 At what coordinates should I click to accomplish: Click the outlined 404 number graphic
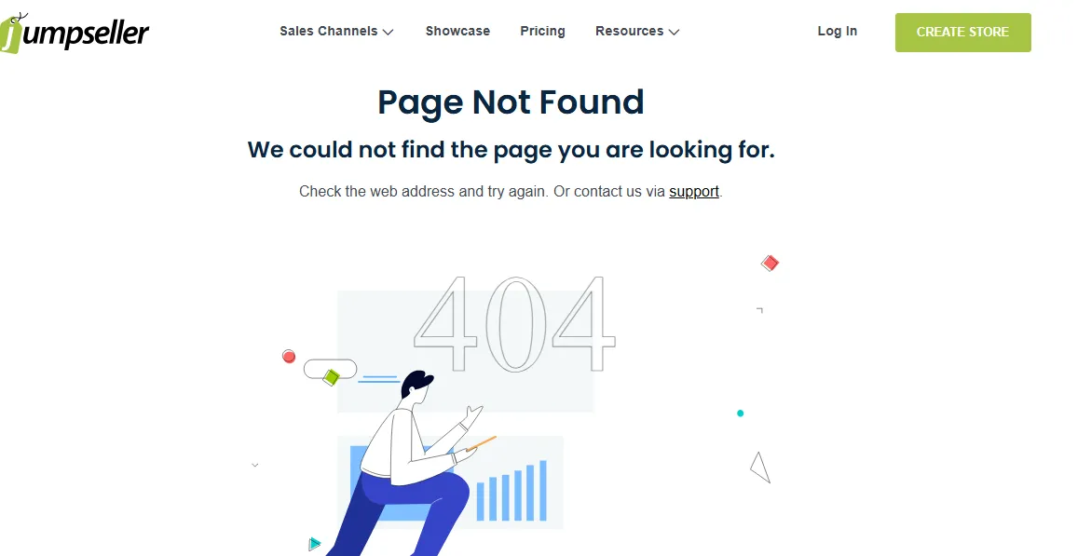coord(515,324)
